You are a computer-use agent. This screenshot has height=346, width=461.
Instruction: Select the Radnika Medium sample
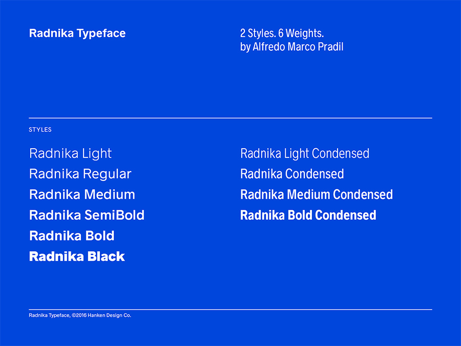coord(82,195)
